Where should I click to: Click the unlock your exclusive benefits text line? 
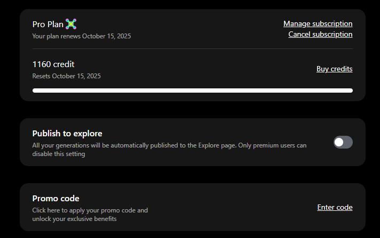tap(74, 219)
